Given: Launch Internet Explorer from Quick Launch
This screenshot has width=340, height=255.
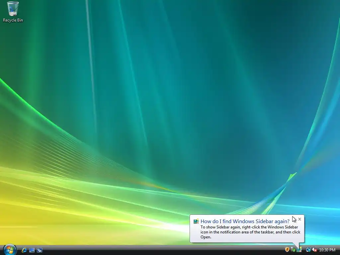Looking at the screenshot, I should click(24, 250).
